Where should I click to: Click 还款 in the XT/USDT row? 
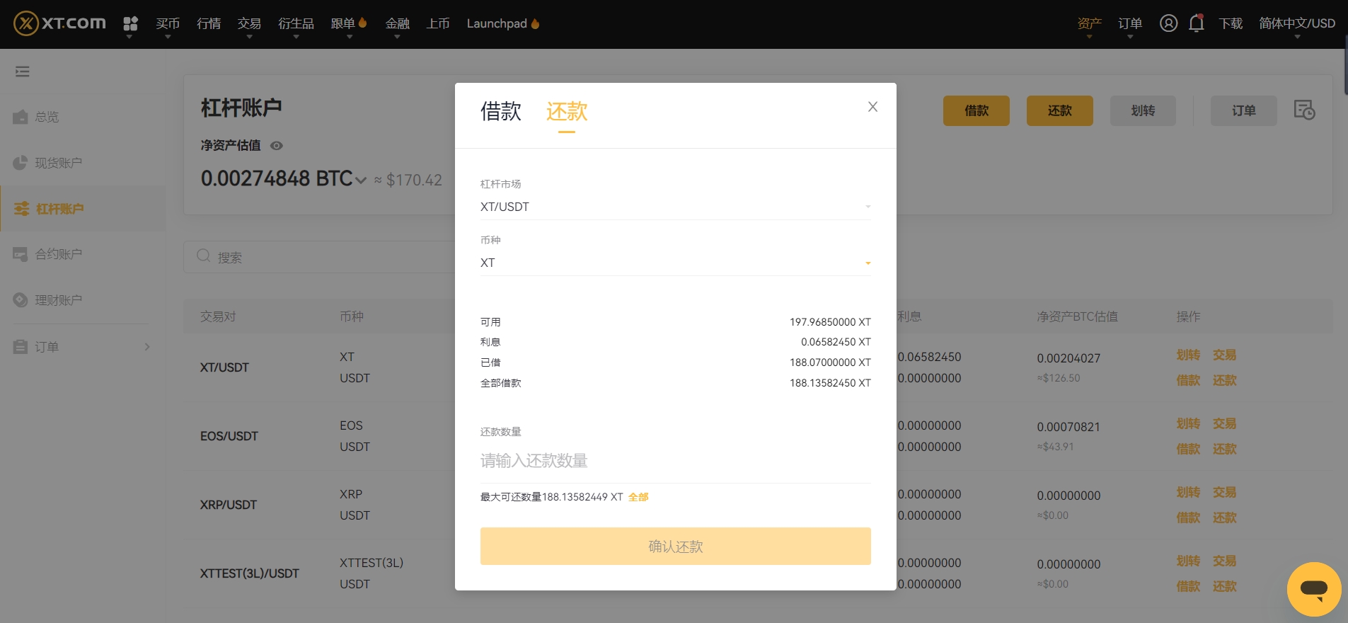(1225, 380)
